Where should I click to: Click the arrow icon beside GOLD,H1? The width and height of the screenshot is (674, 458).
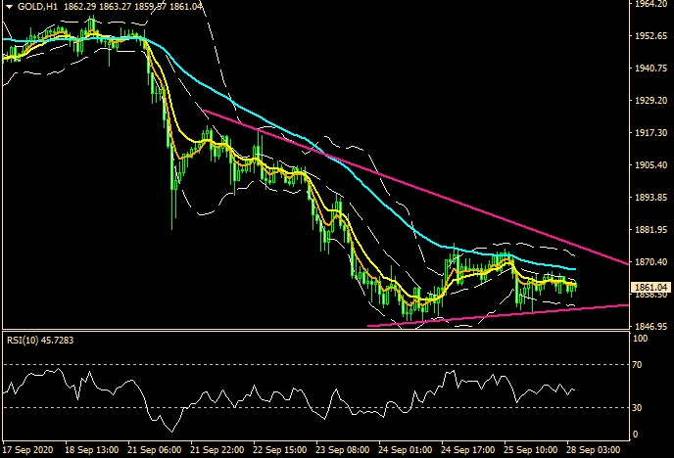tap(7, 7)
